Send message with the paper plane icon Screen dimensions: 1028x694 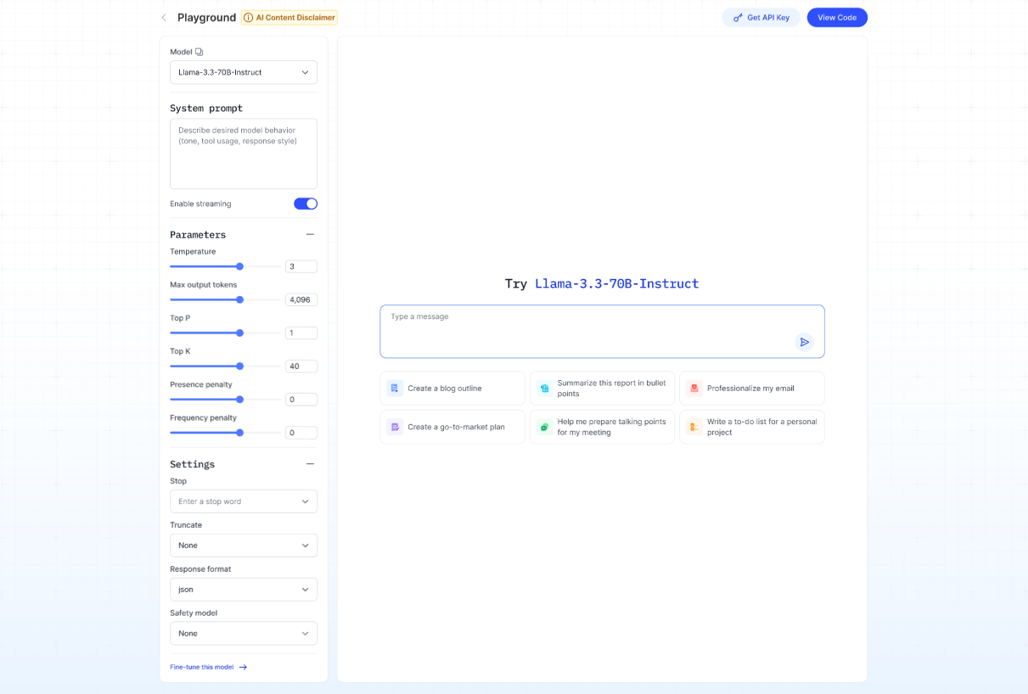point(804,342)
